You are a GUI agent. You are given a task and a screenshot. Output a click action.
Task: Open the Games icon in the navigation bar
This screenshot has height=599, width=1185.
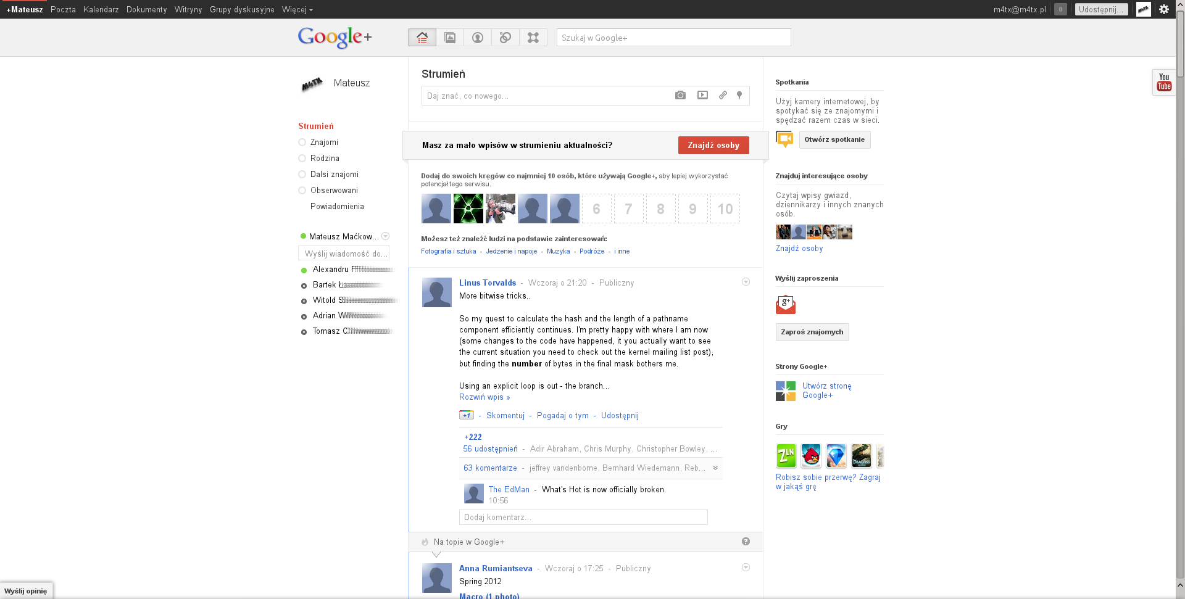pos(533,38)
